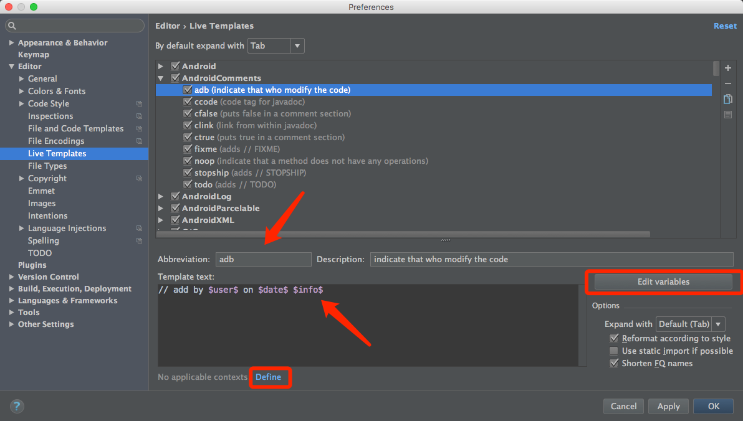Image resolution: width=743 pixels, height=421 pixels.
Task: Click the horizontal scrollbar under template list
Action: [403, 234]
